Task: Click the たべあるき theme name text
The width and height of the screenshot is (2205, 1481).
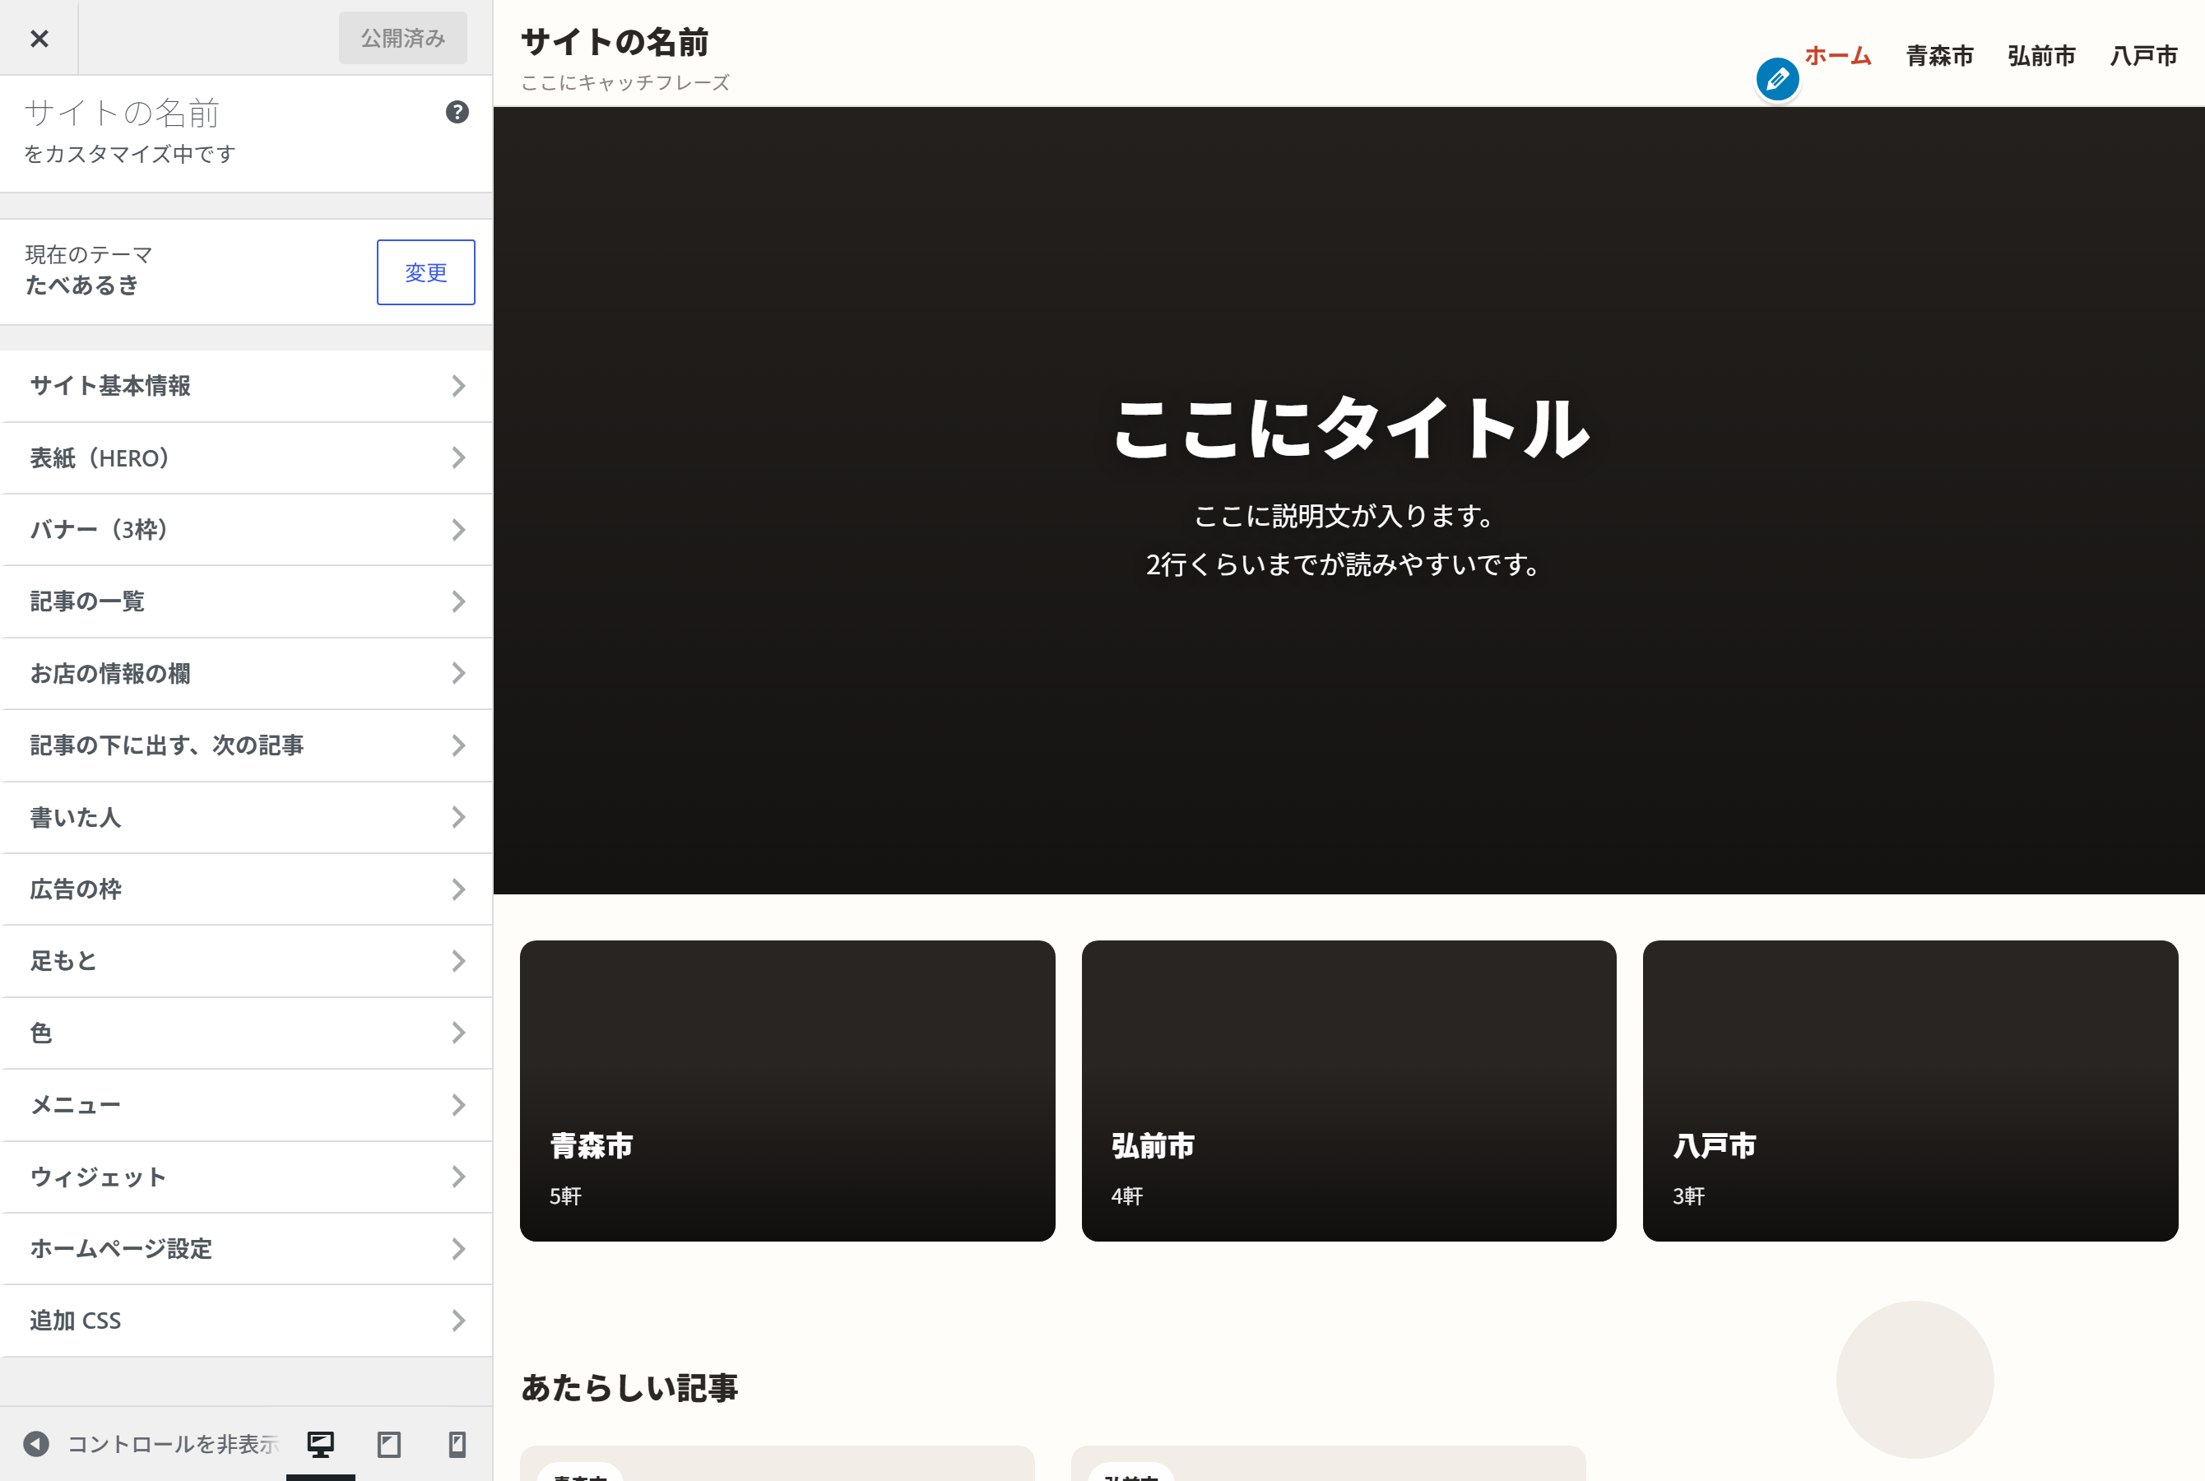Action: click(82, 286)
